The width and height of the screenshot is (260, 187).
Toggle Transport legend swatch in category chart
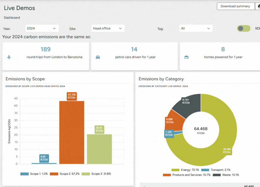(x=205, y=170)
